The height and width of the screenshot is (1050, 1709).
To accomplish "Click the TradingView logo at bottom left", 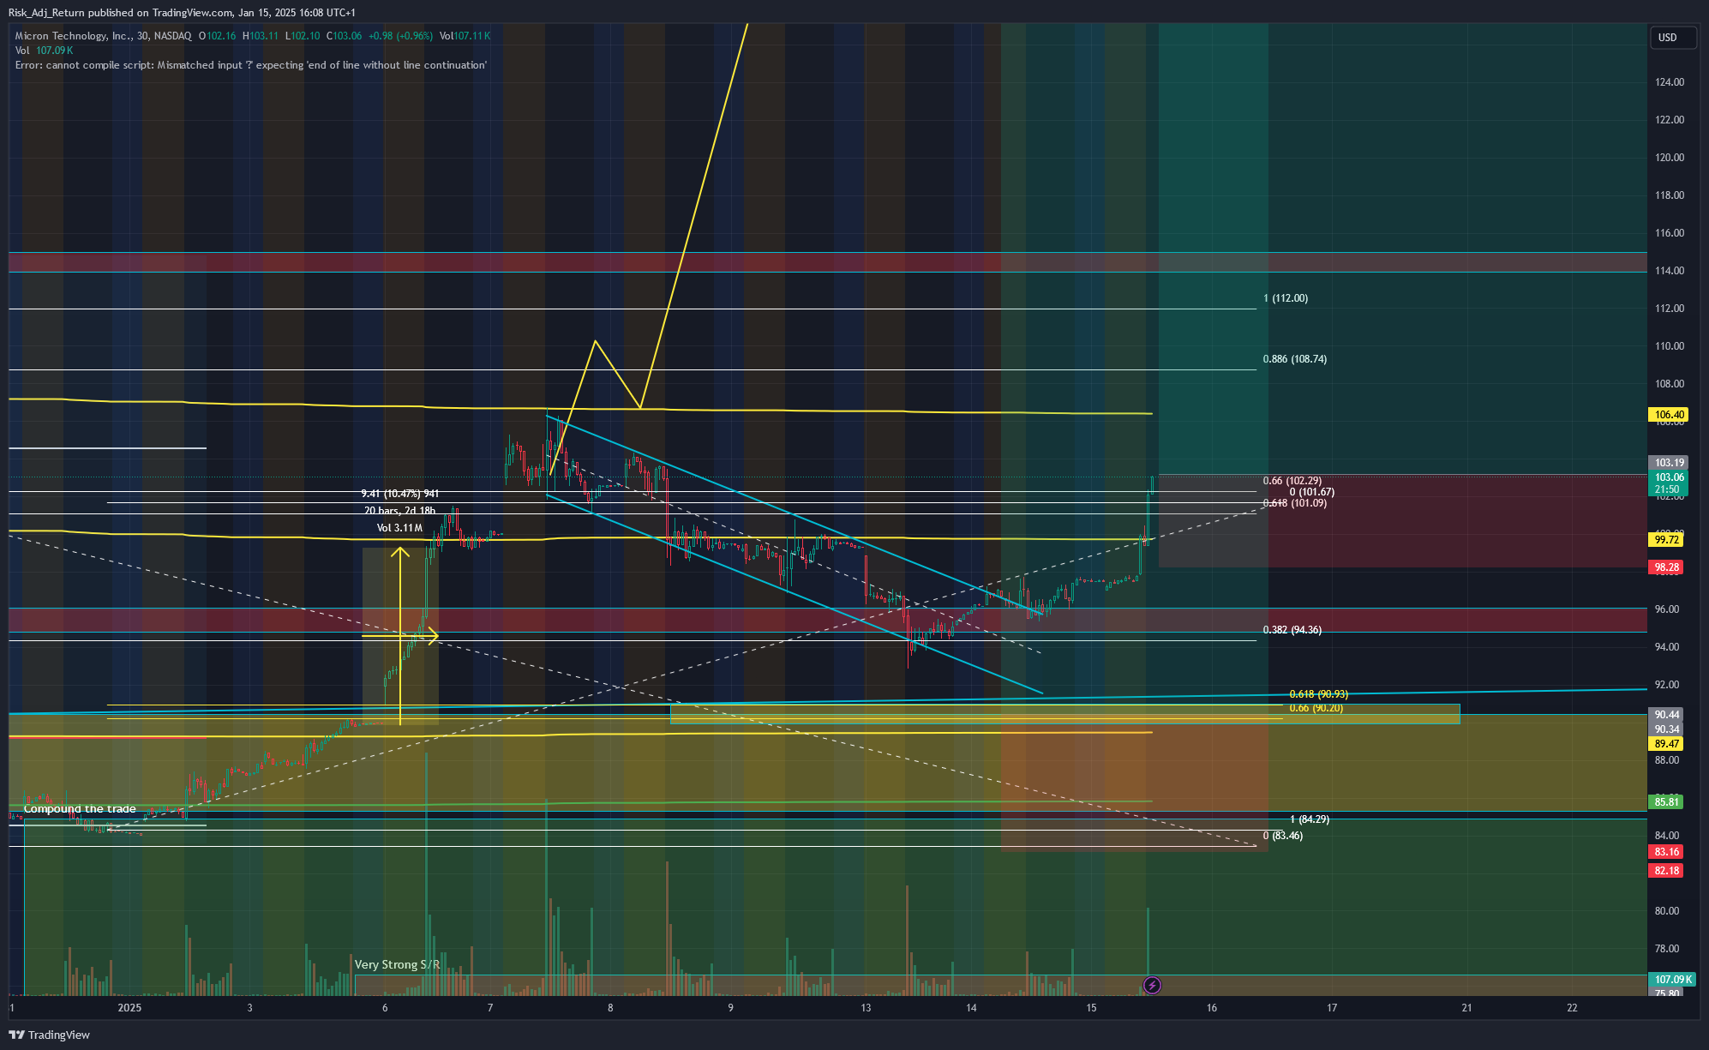I will 49,1035.
